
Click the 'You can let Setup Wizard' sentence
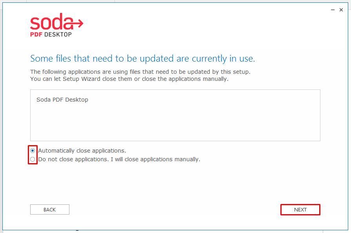pyautogui.click(x=129, y=79)
